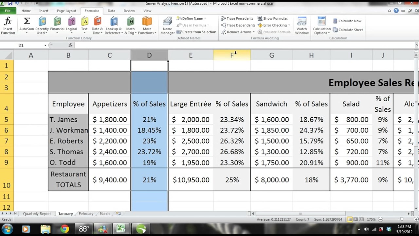Open Date & Time functions
Image resolution: width=419 pixels, height=236 pixels.
click(97, 26)
